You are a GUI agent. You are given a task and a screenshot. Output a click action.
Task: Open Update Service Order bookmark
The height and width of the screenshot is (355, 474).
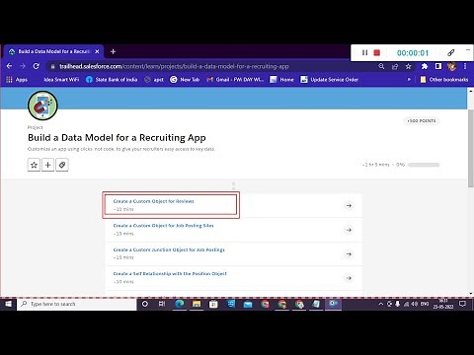pyautogui.click(x=329, y=80)
